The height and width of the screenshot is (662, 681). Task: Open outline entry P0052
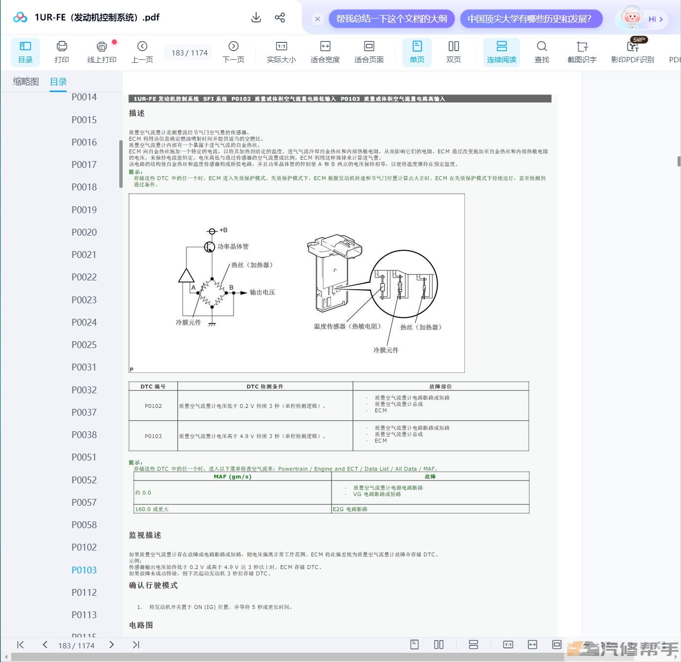pyautogui.click(x=84, y=480)
